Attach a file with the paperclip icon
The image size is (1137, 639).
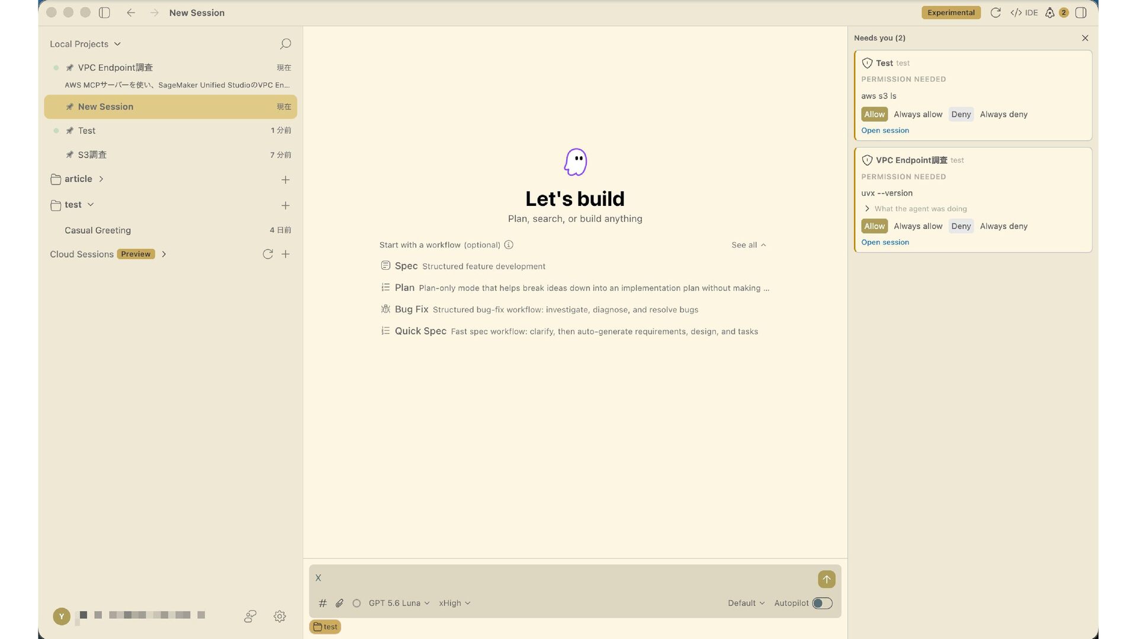click(x=339, y=603)
